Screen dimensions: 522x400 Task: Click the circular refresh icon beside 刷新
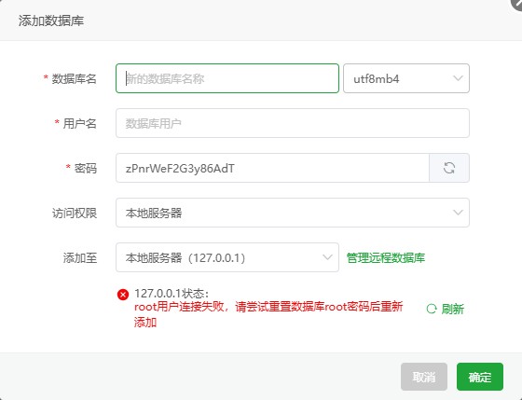click(x=432, y=309)
